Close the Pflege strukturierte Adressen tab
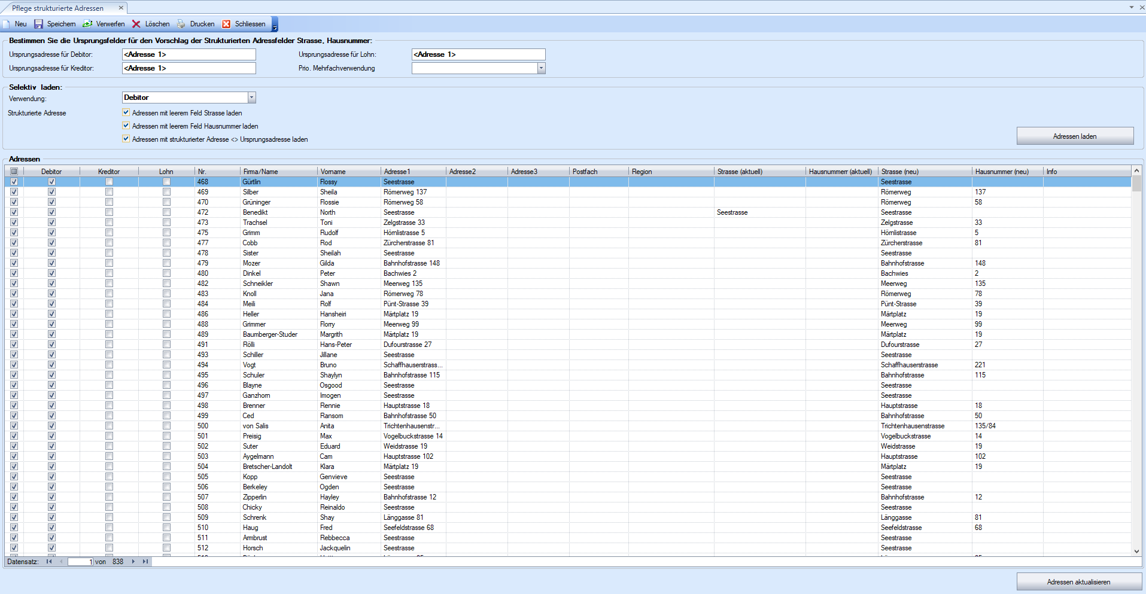 (x=121, y=8)
